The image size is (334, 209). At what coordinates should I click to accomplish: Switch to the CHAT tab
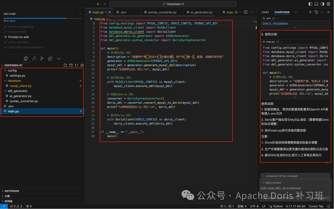tap(265, 12)
